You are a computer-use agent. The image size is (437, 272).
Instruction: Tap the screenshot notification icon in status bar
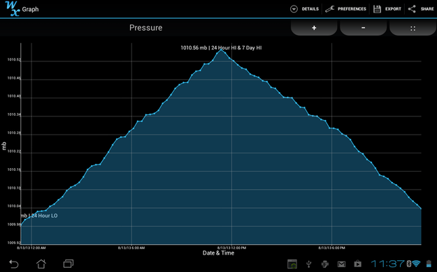(x=292, y=264)
